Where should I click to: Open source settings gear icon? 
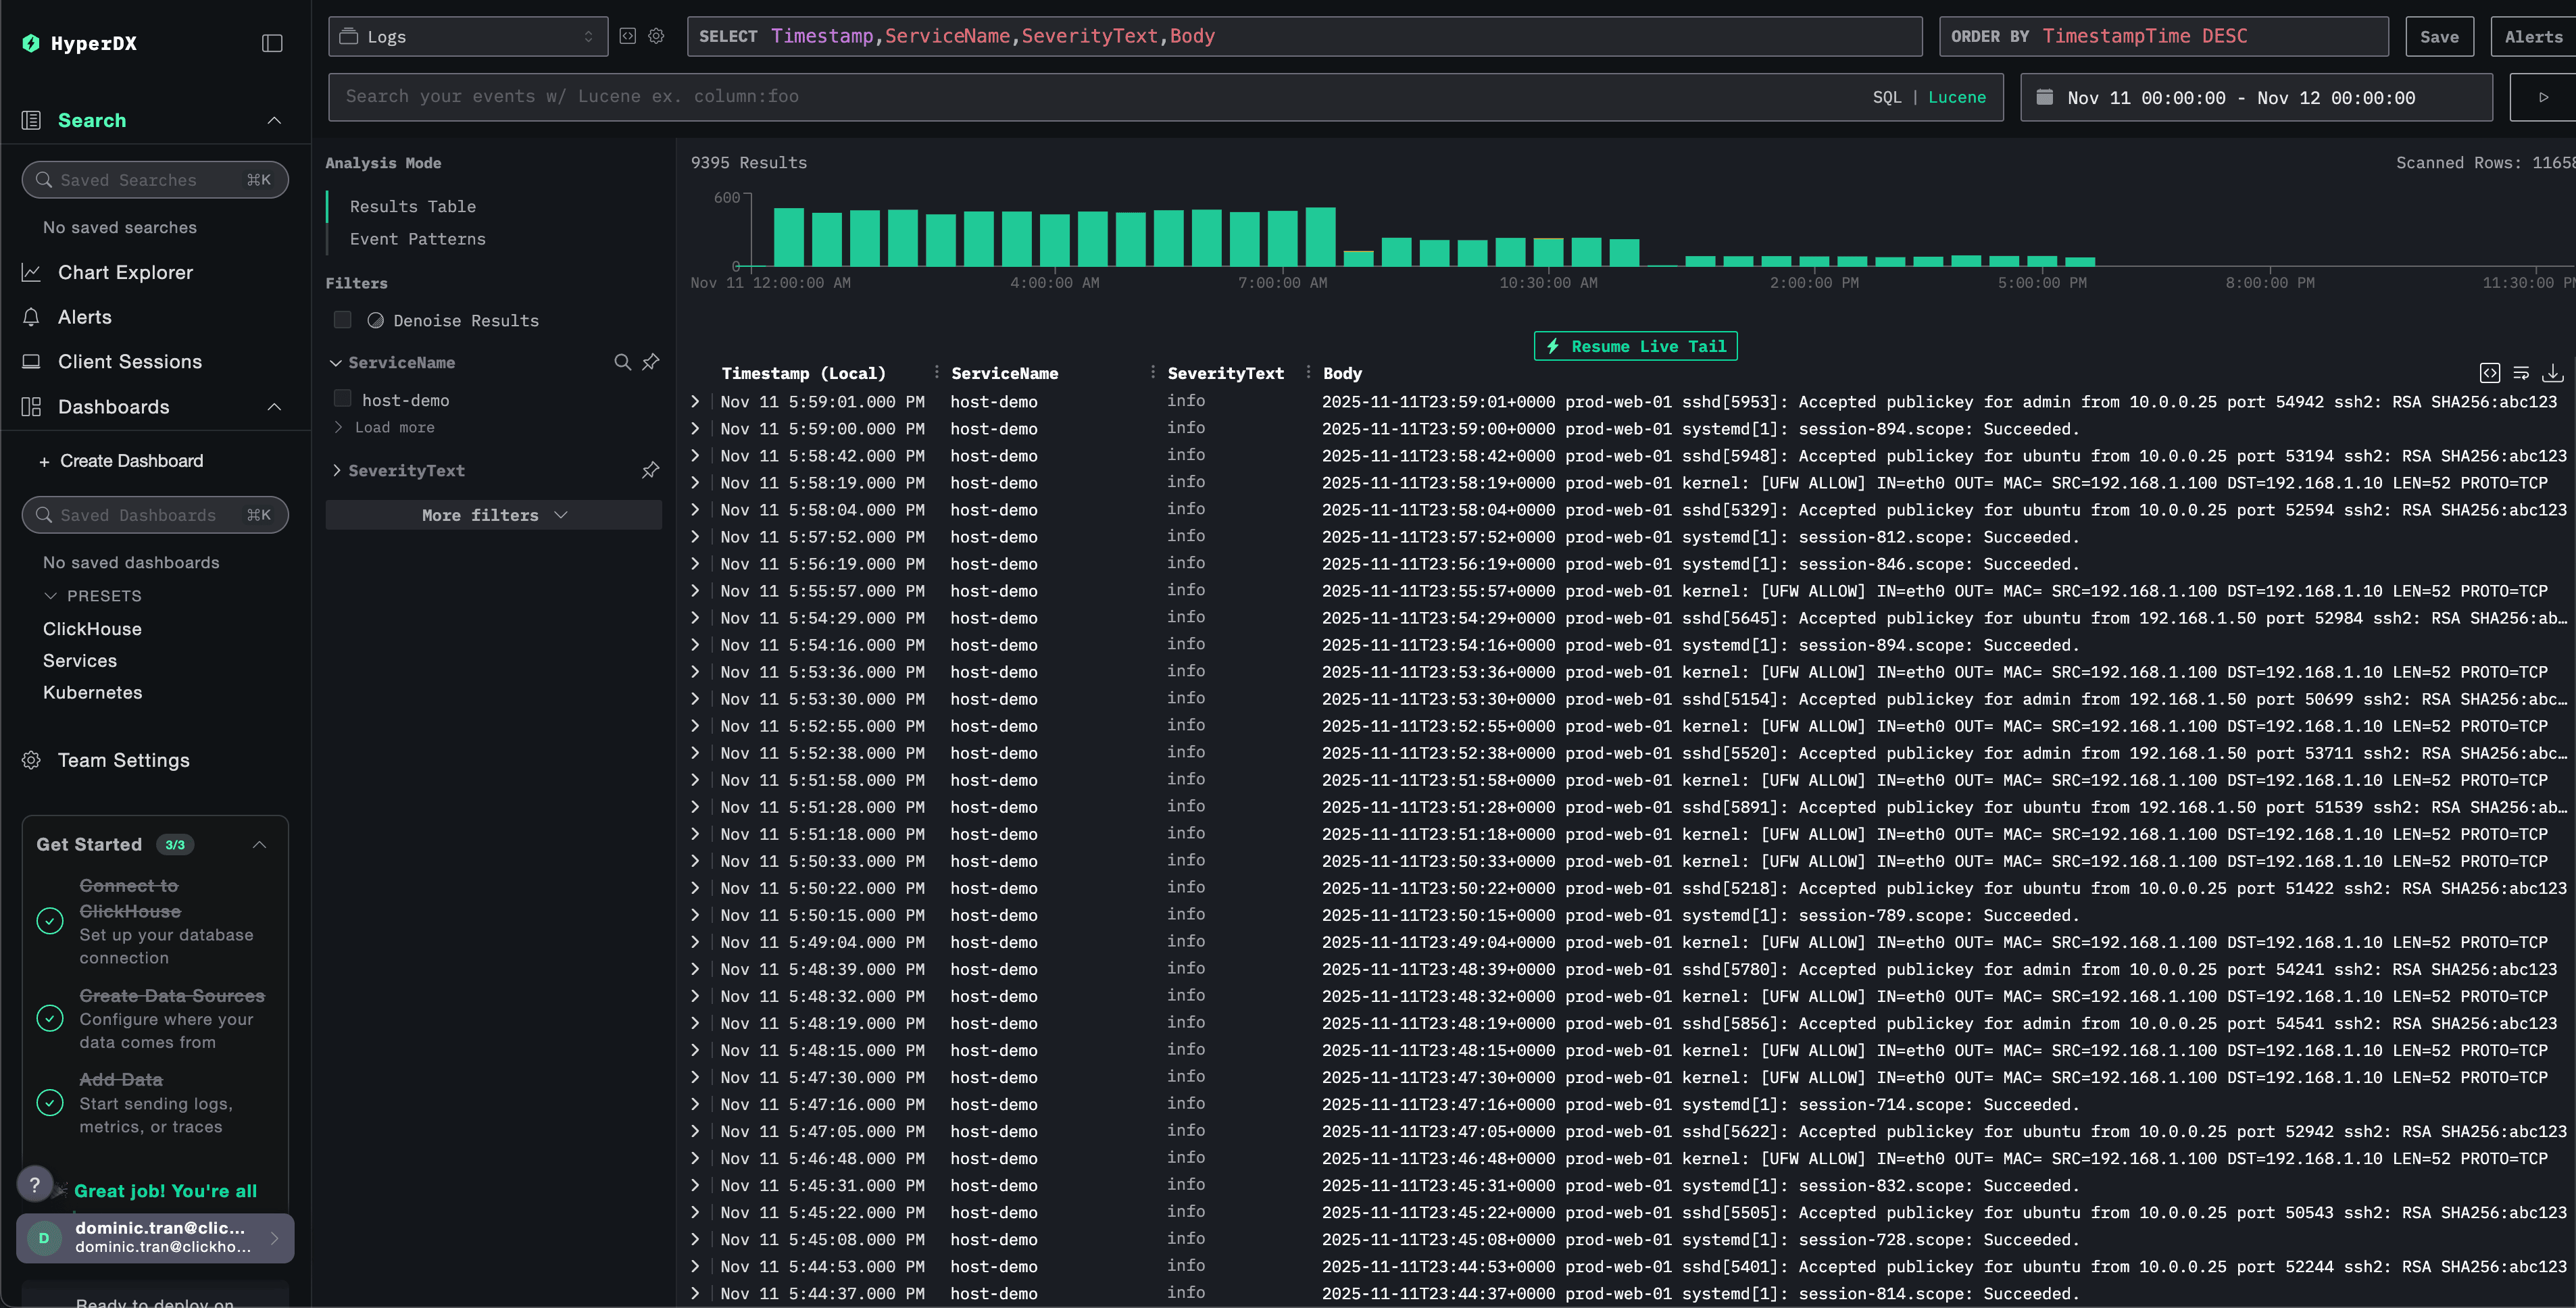(x=656, y=36)
